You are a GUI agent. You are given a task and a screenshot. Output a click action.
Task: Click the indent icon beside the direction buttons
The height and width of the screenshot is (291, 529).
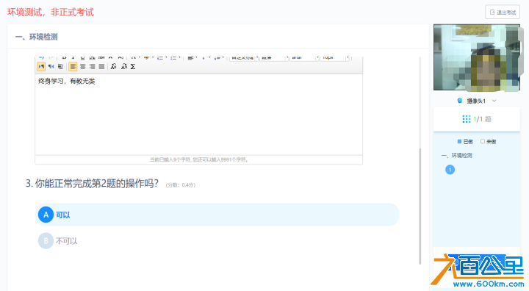(60, 67)
